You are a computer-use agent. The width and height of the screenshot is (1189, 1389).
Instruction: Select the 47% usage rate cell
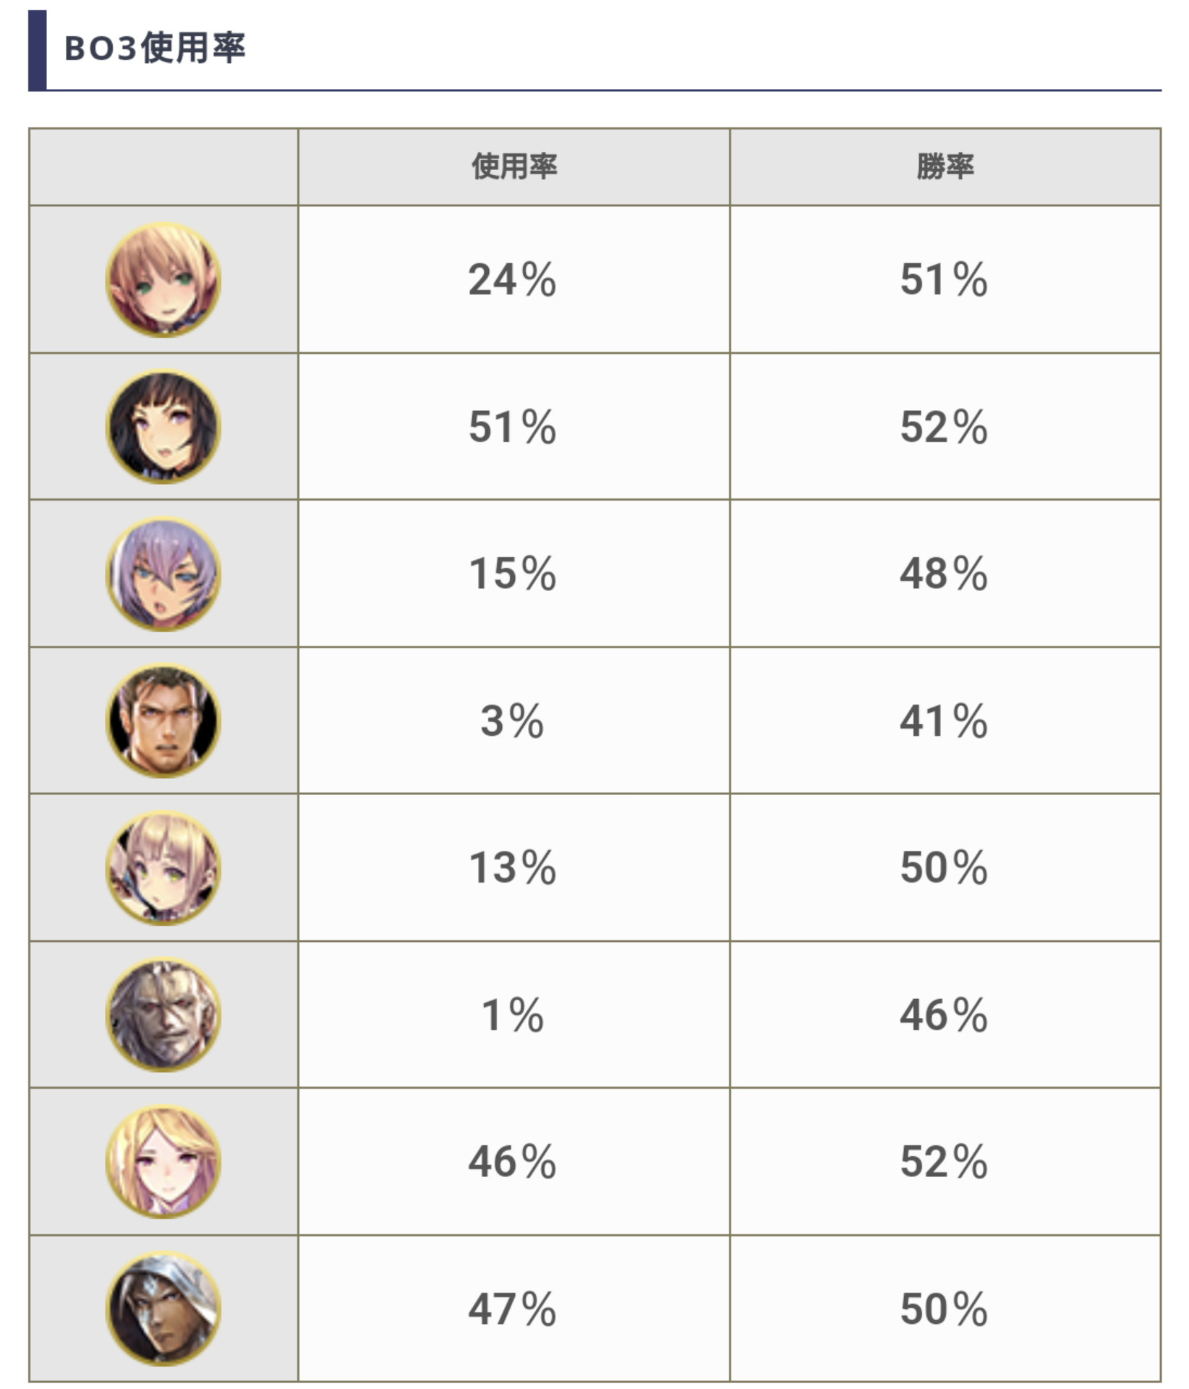tap(512, 1309)
